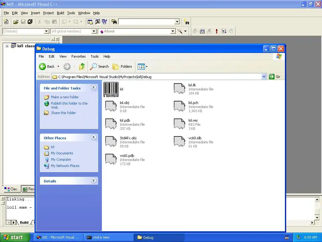
Task: Click the Start button on taskbar
Action: 15,237
